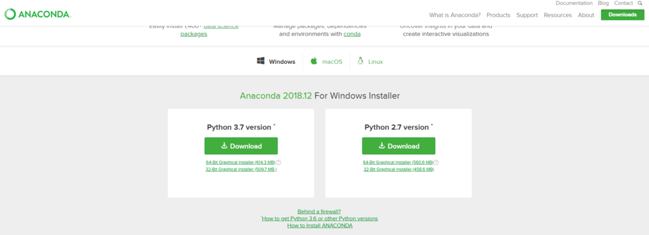
Task: Open the Contact link
Action: click(x=624, y=3)
